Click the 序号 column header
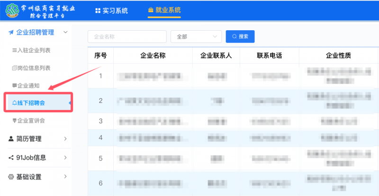Image resolution: width=379 pixels, height=196 pixels. tap(100, 56)
